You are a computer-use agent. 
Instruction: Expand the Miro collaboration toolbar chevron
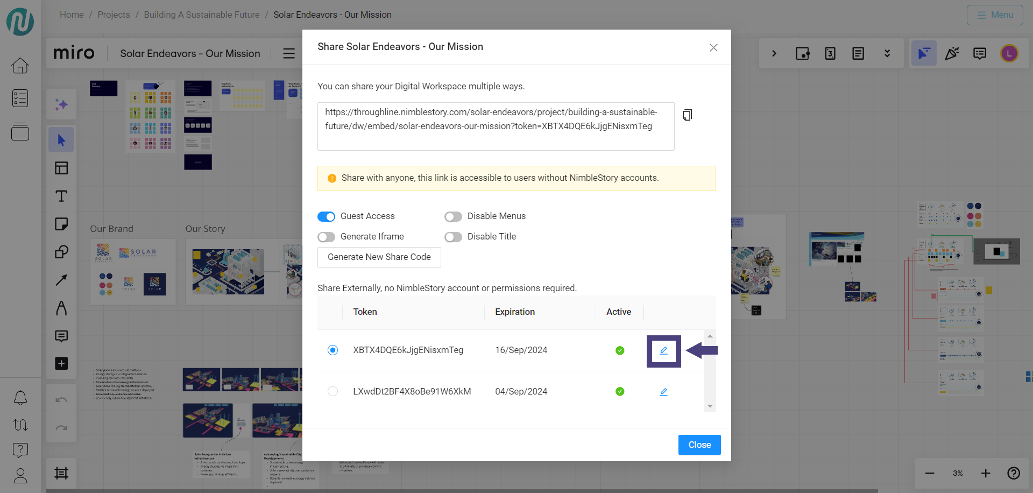[x=774, y=53]
